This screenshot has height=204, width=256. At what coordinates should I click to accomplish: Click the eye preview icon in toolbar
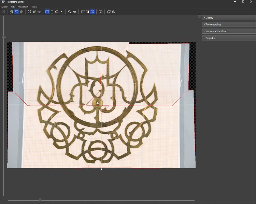tap(74, 12)
